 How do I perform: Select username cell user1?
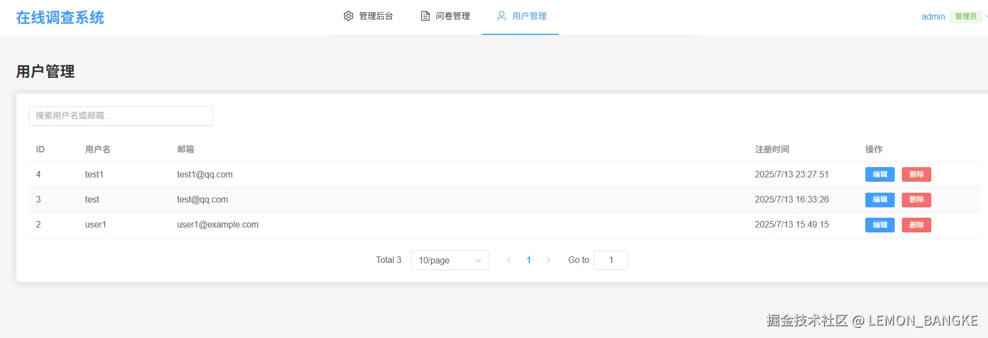click(95, 225)
